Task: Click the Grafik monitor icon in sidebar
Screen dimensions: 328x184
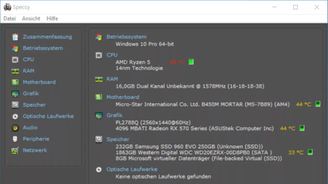Action: point(15,94)
